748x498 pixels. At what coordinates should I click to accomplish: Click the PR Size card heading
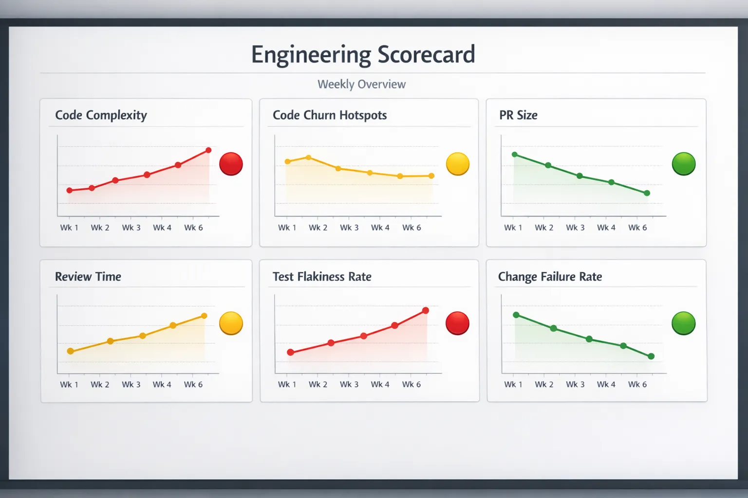518,115
